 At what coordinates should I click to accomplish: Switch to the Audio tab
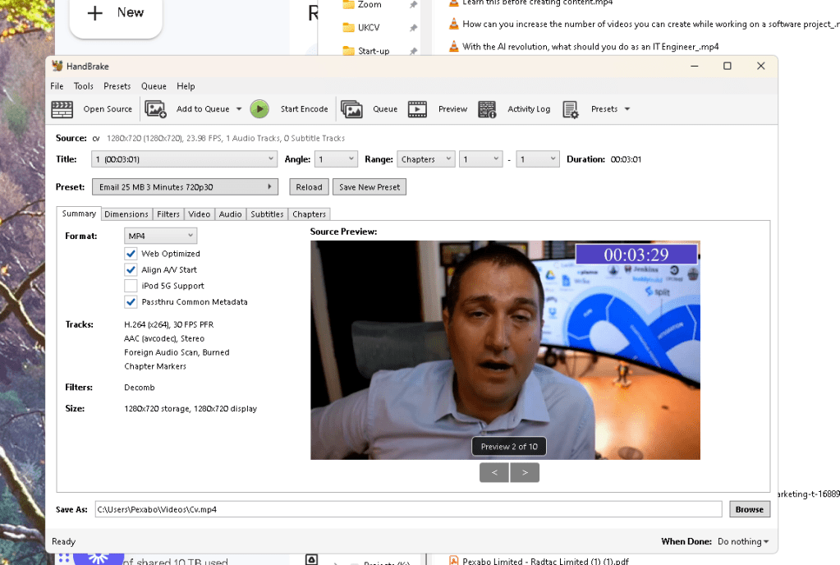tap(231, 214)
